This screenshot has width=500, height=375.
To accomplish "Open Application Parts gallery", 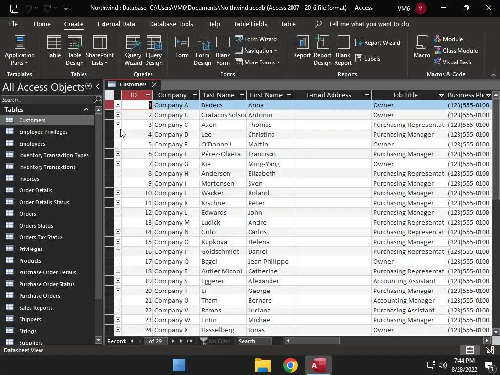I will [x=20, y=50].
